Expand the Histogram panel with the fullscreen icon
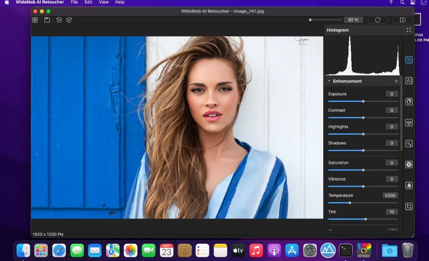Image resolution: width=429 pixels, height=261 pixels. click(409, 30)
